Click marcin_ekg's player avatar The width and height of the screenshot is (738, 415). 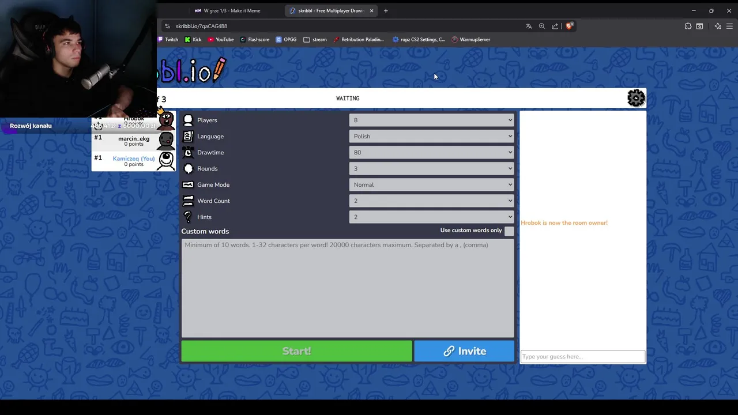coord(166,140)
